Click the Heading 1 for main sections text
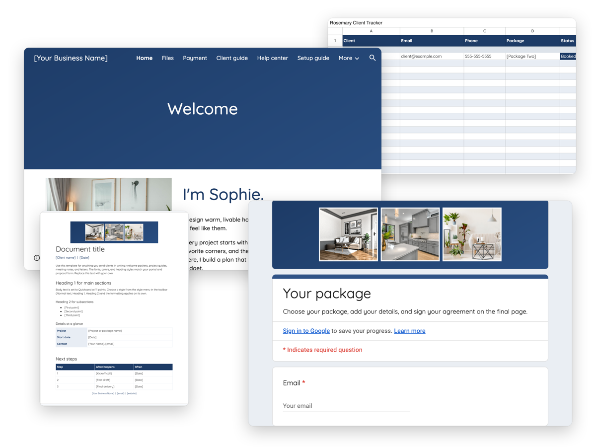The width and height of the screenshot is (596, 447). 83,283
